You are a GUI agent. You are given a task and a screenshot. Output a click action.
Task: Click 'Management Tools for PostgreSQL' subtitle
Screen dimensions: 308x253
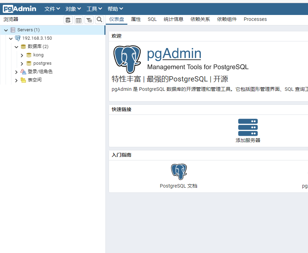[198, 67]
